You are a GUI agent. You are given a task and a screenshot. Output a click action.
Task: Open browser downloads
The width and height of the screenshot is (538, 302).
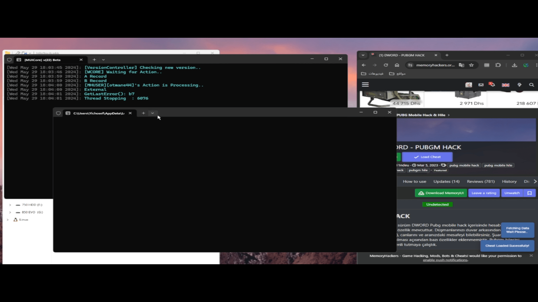click(514, 65)
